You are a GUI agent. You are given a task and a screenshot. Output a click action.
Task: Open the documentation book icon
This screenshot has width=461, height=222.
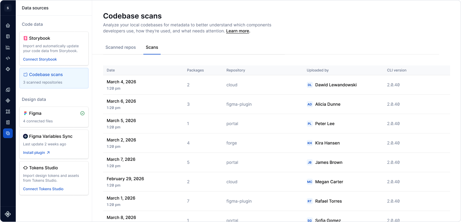point(8,36)
